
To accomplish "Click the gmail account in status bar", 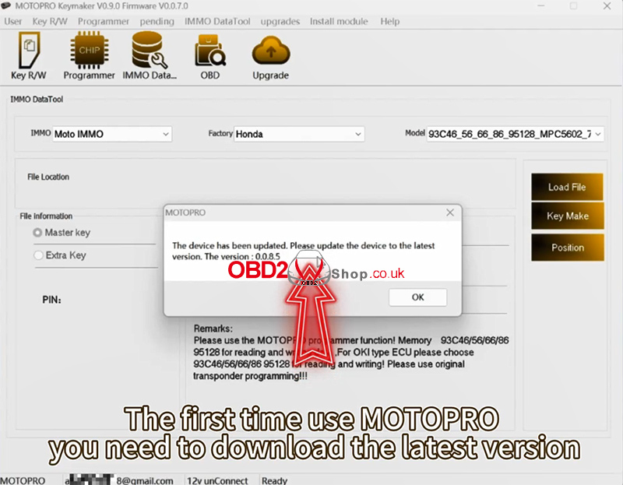I will (x=119, y=480).
